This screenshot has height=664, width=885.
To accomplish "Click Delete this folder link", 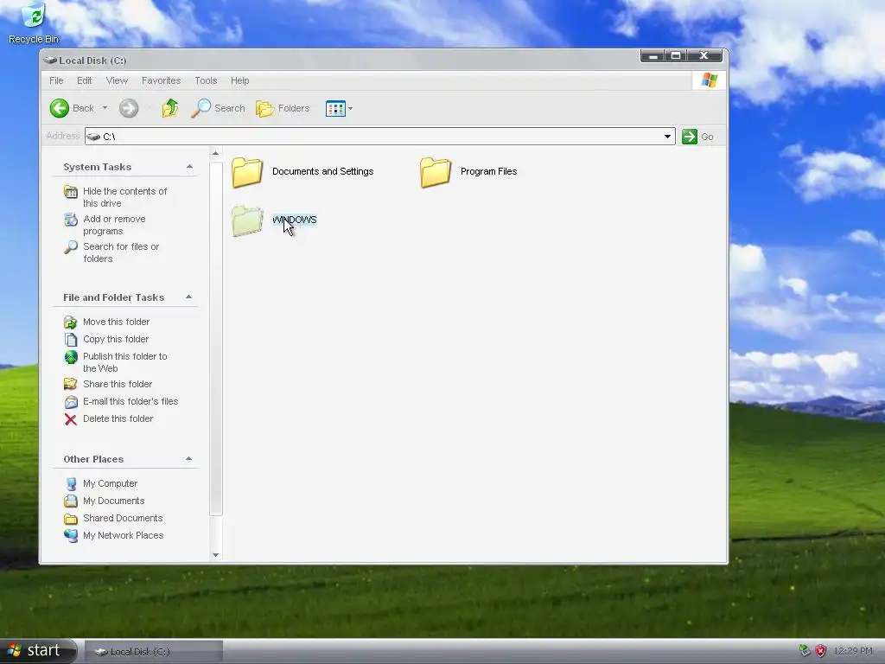I will (118, 418).
